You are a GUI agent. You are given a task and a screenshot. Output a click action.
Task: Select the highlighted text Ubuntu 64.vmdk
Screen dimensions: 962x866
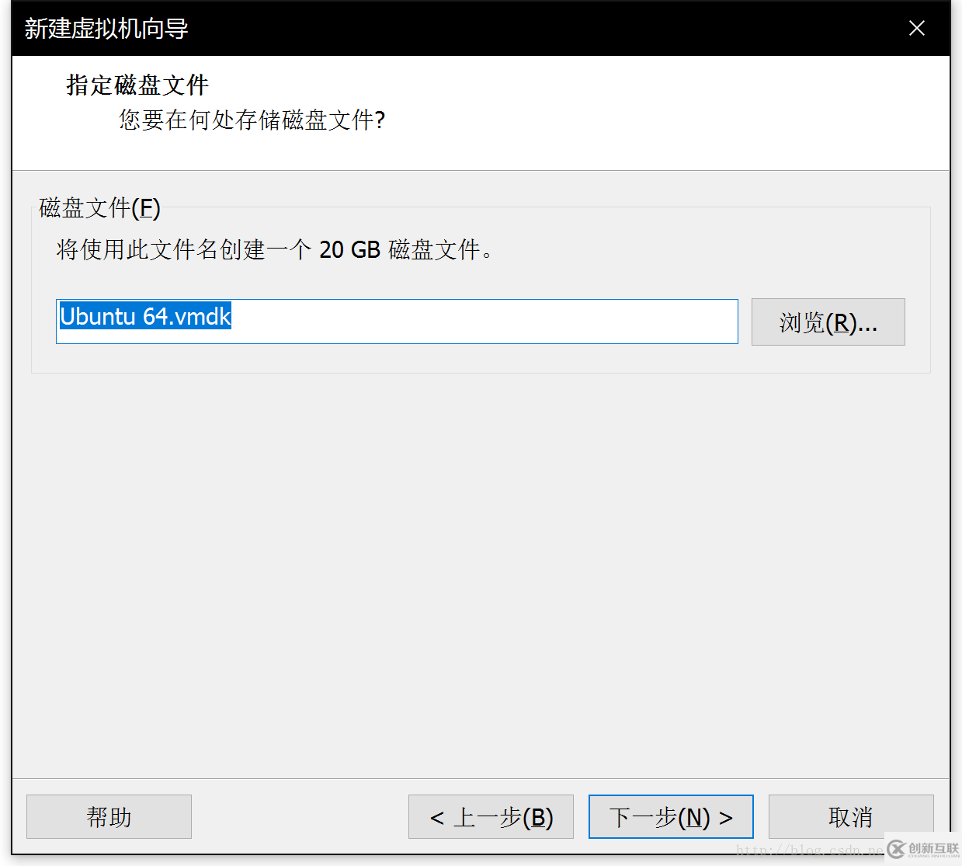[144, 317]
